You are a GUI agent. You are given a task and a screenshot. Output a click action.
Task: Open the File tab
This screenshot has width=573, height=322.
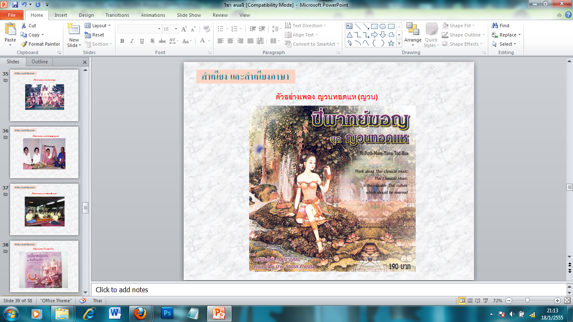(x=12, y=15)
